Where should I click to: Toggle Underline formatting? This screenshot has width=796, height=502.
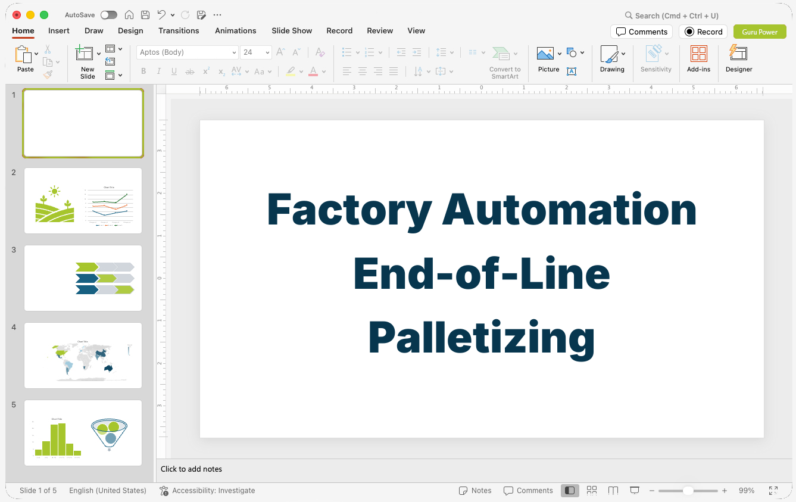[x=174, y=71]
